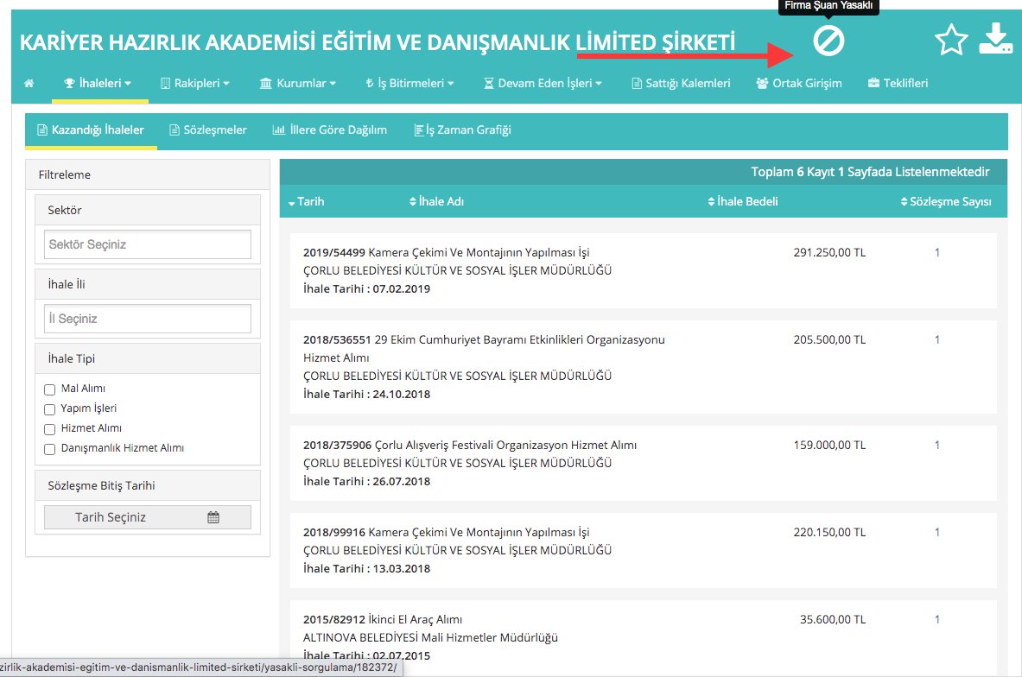1022x677 pixels.
Task: Check the Danışmanlık Hizmet Alımı checkbox
Action: coord(49,449)
